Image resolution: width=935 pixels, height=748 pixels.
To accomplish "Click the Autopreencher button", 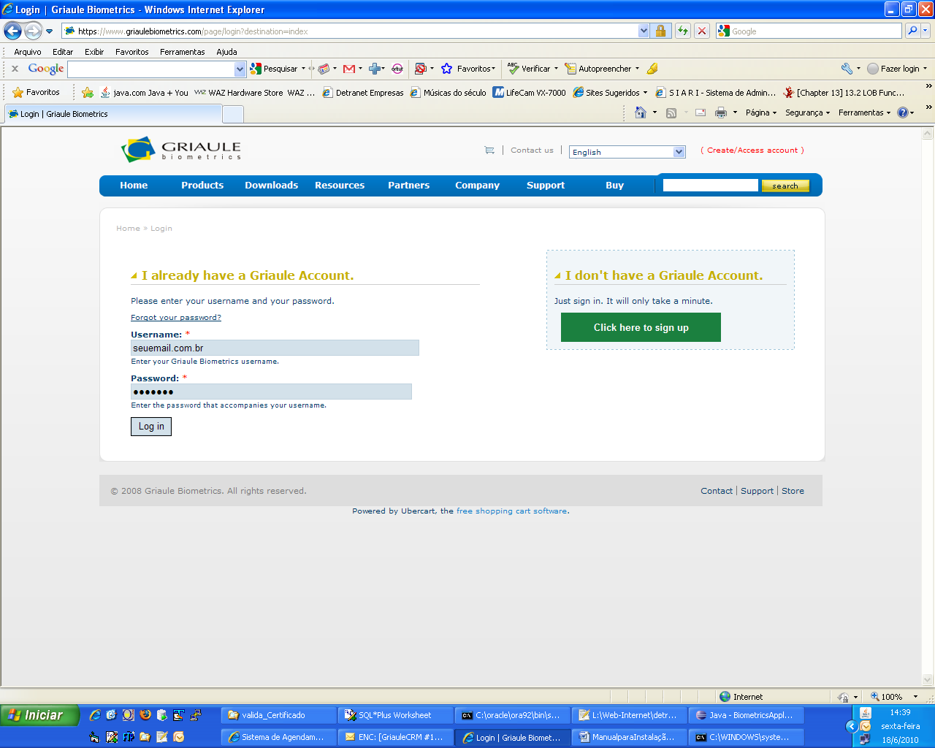I will [602, 69].
